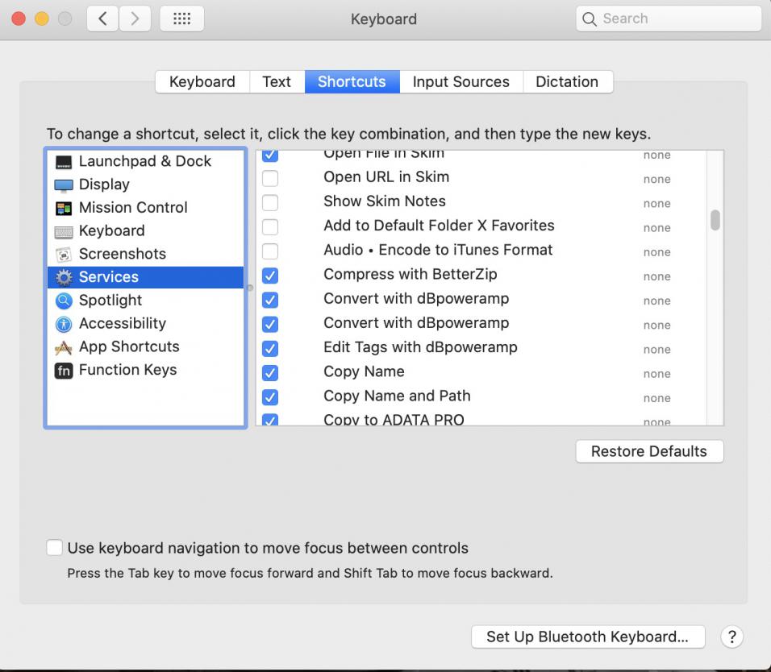Select Spotlight category
Image resolution: width=771 pixels, height=672 pixels.
coord(145,300)
